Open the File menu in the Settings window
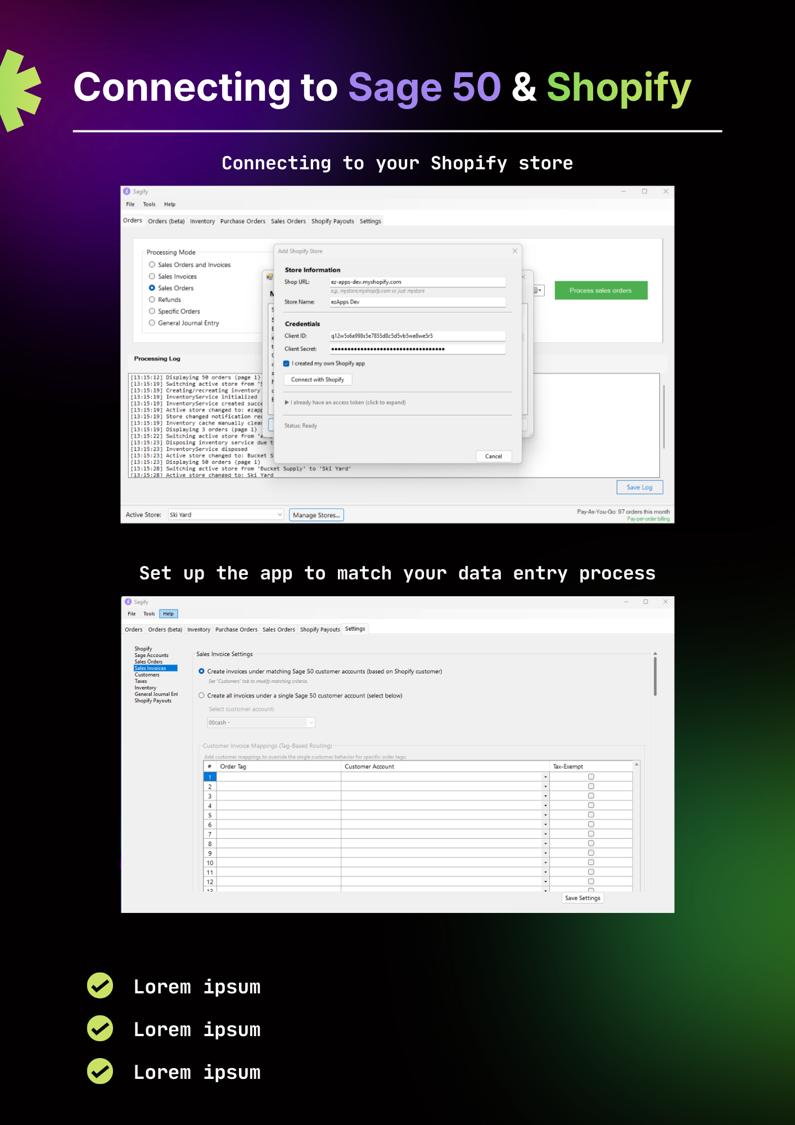The image size is (795, 1125). point(132,614)
